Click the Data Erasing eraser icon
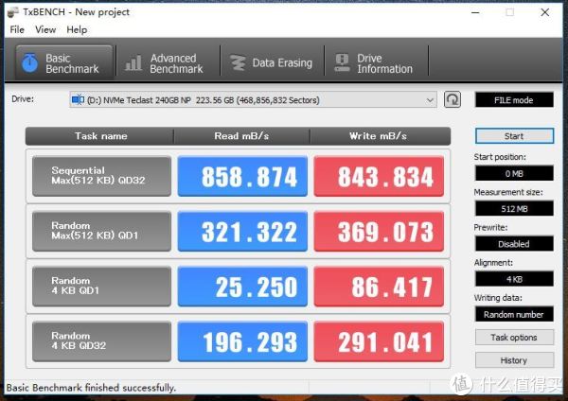 pos(238,63)
